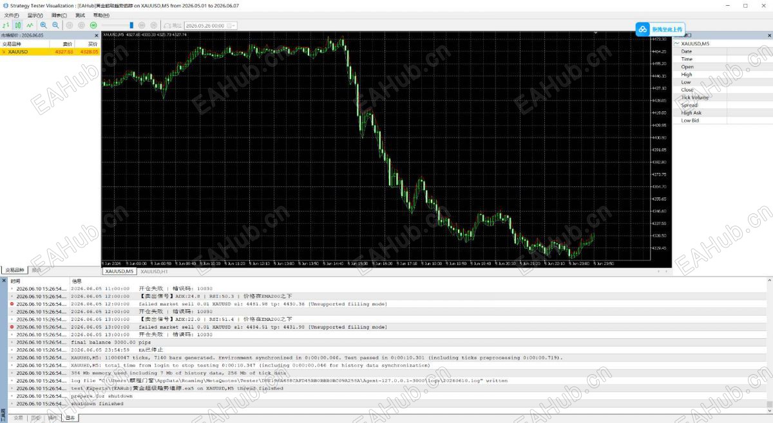Open the date picker dropdown in toolbar

(233, 26)
